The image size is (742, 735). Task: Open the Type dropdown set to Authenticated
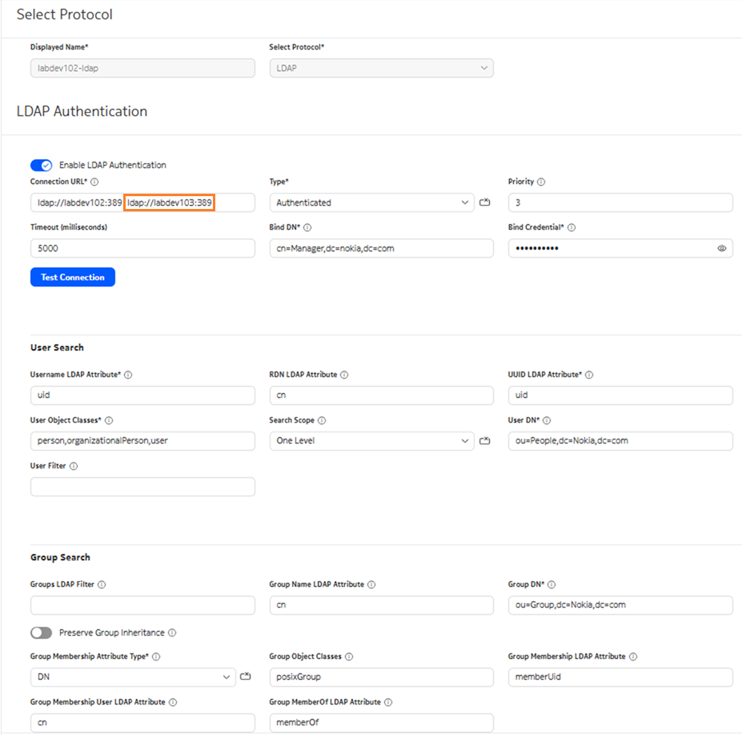pos(371,203)
